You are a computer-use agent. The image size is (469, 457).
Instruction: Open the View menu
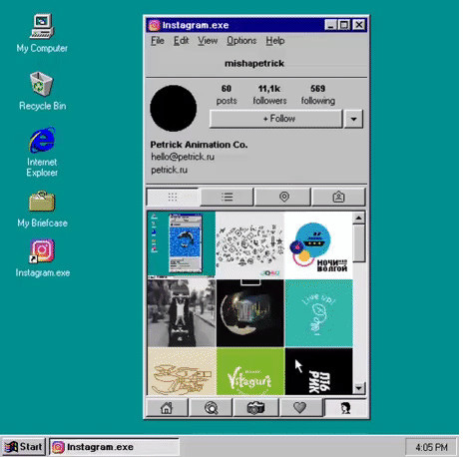pos(208,41)
